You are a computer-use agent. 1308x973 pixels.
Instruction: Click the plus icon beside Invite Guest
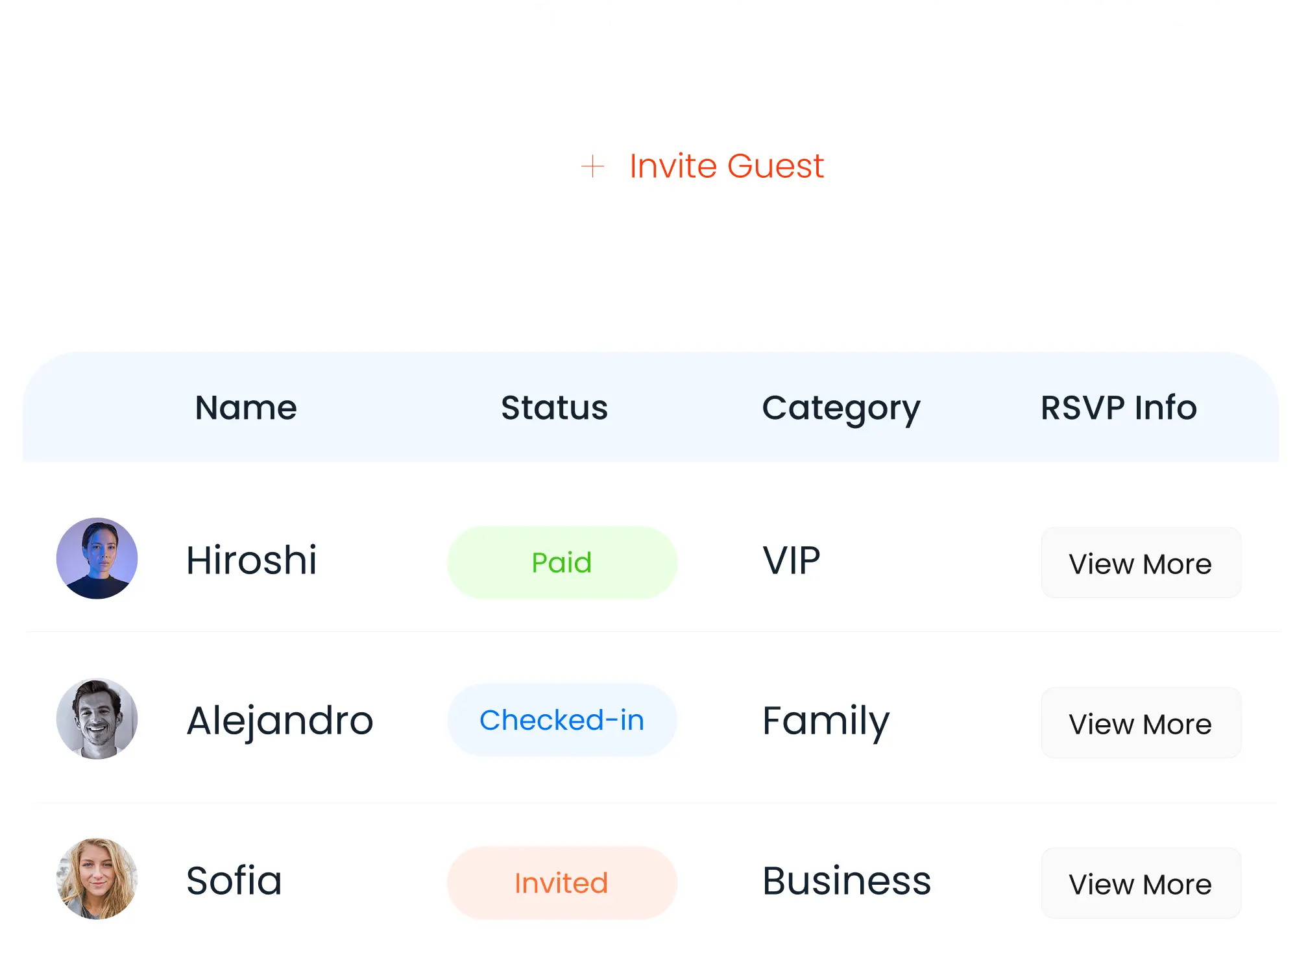pyautogui.click(x=592, y=166)
